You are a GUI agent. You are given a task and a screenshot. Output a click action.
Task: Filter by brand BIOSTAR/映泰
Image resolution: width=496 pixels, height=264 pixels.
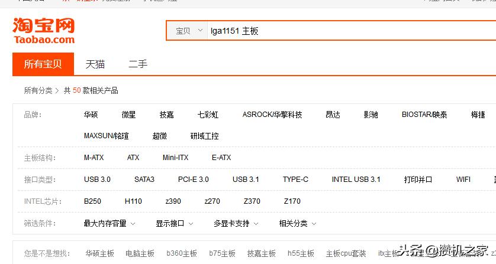point(424,115)
